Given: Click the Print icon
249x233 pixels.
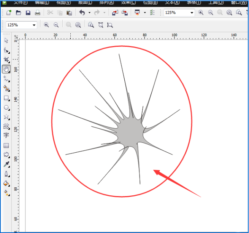Looking at the screenshot, I should click(37, 13).
